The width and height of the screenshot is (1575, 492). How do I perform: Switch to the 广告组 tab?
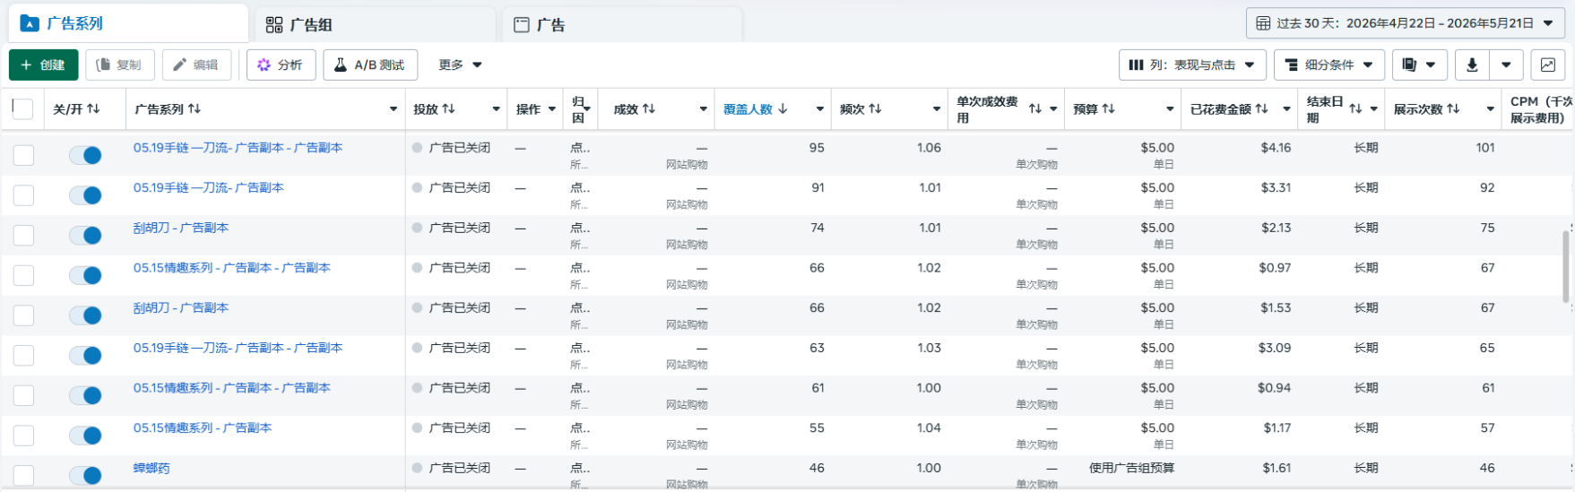pos(375,24)
